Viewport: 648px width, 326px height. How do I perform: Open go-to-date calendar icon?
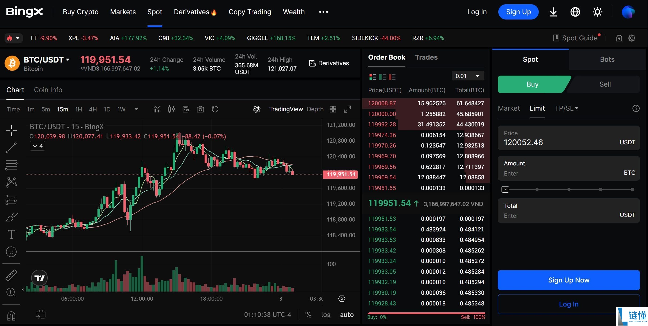41,314
